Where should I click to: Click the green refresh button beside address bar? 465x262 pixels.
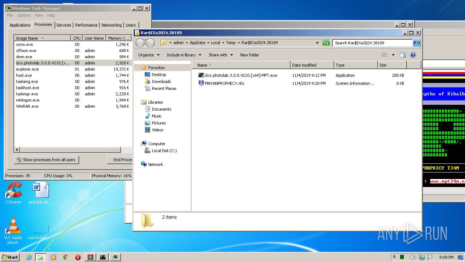(326, 43)
